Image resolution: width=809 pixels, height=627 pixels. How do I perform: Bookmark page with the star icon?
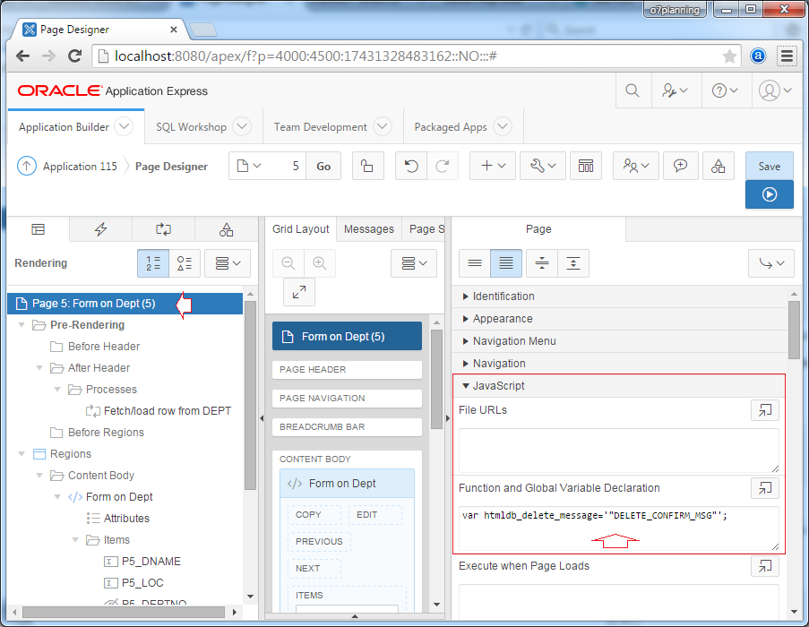(x=729, y=56)
